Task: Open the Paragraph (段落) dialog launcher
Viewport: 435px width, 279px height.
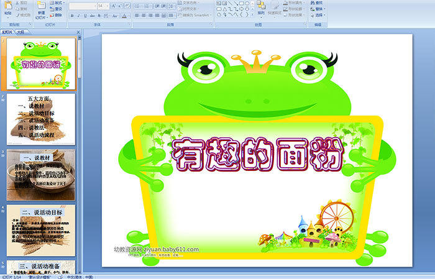Action: pos(211,25)
